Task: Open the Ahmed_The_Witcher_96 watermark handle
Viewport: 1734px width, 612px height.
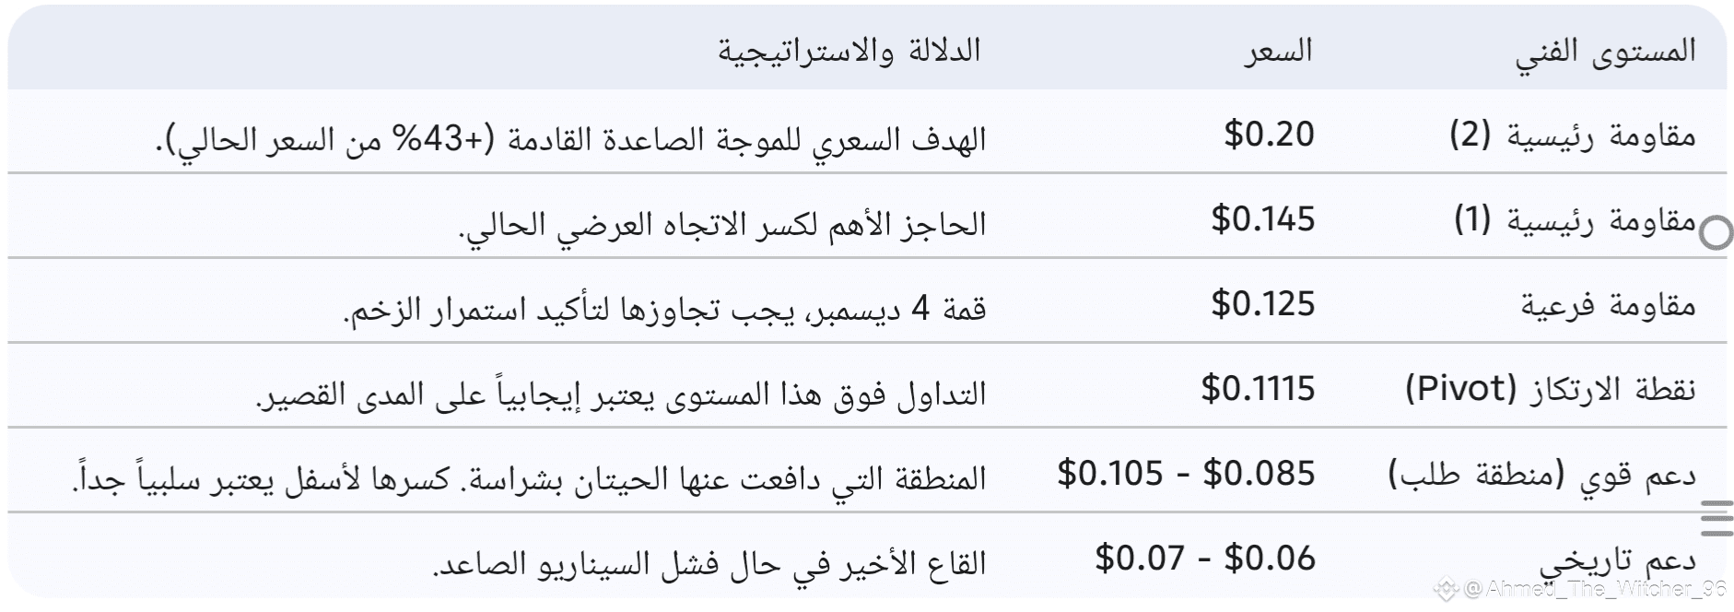Action: tap(1592, 590)
